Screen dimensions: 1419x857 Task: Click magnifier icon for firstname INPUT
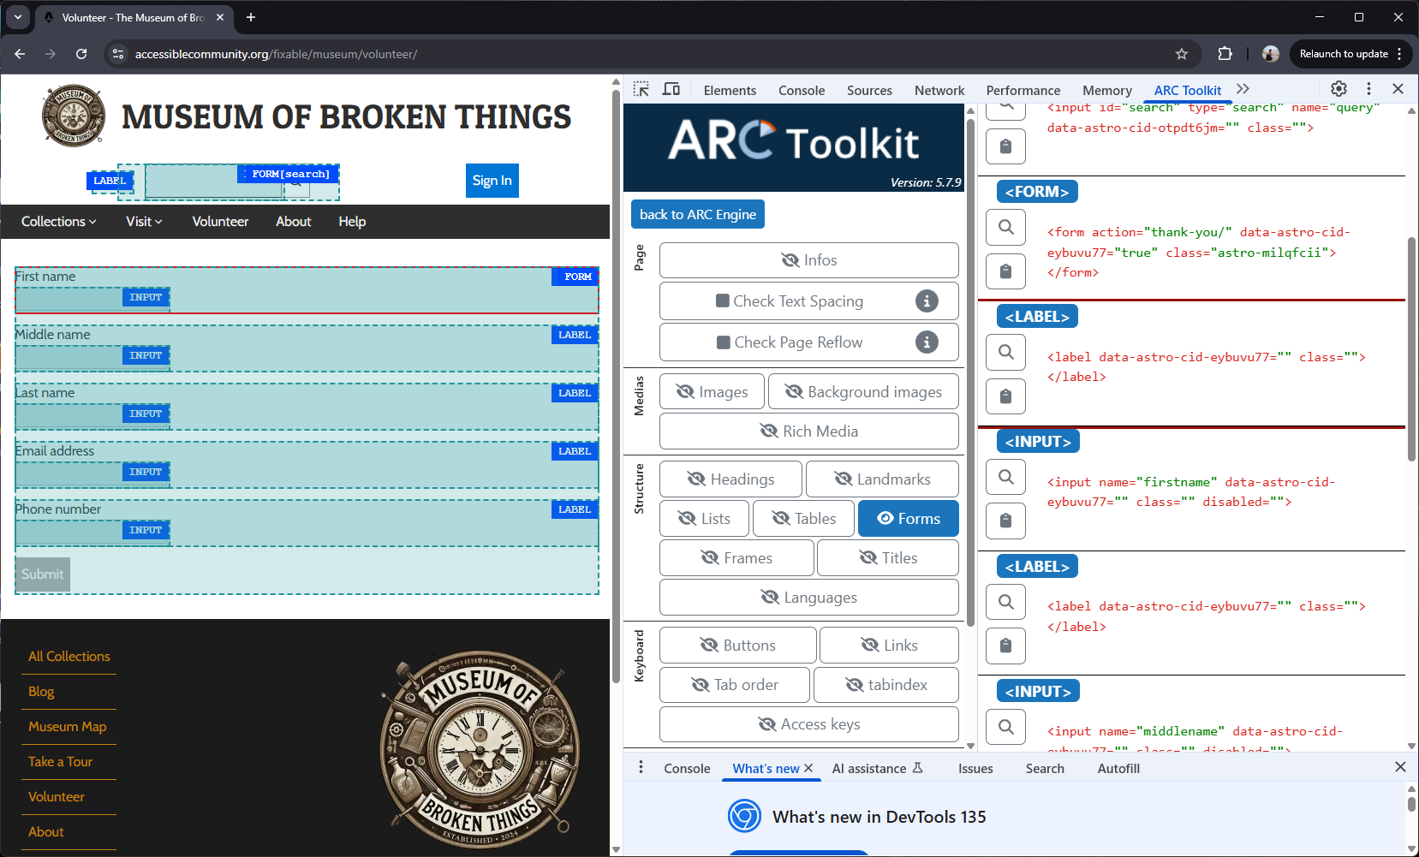point(1006,477)
